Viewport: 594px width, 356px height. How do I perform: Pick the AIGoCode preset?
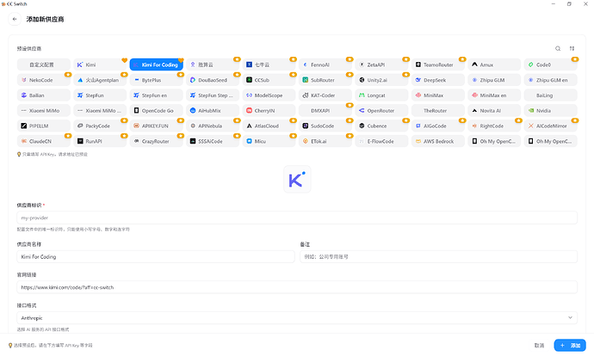point(438,126)
